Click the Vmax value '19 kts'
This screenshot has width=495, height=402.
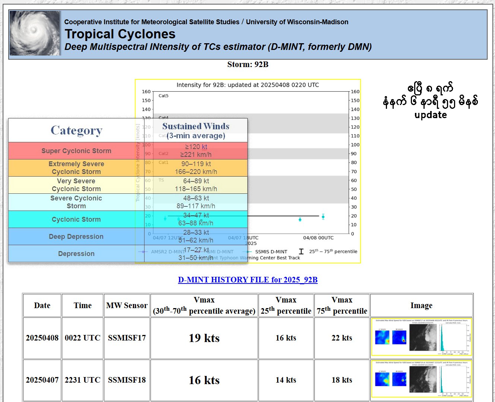[204, 338]
